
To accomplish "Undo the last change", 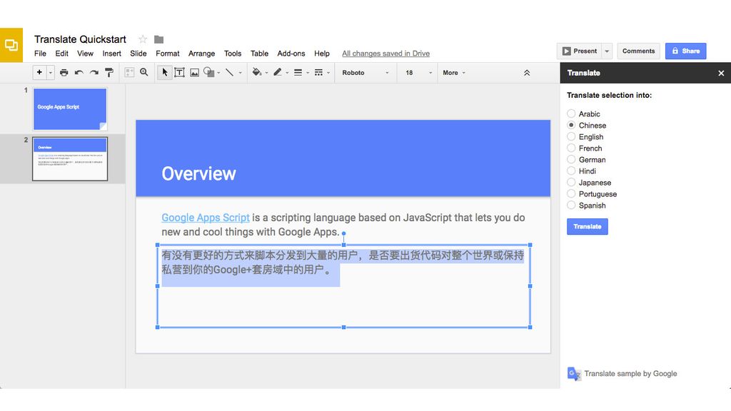I will [77, 72].
